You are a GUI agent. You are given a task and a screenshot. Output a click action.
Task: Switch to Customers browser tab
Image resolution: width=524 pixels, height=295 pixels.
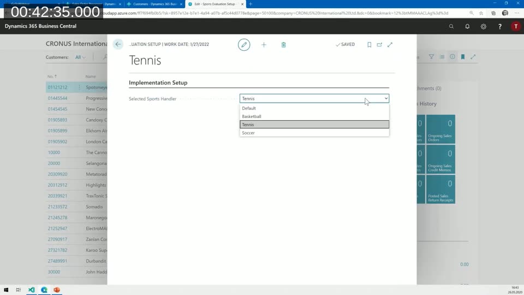click(x=154, y=4)
